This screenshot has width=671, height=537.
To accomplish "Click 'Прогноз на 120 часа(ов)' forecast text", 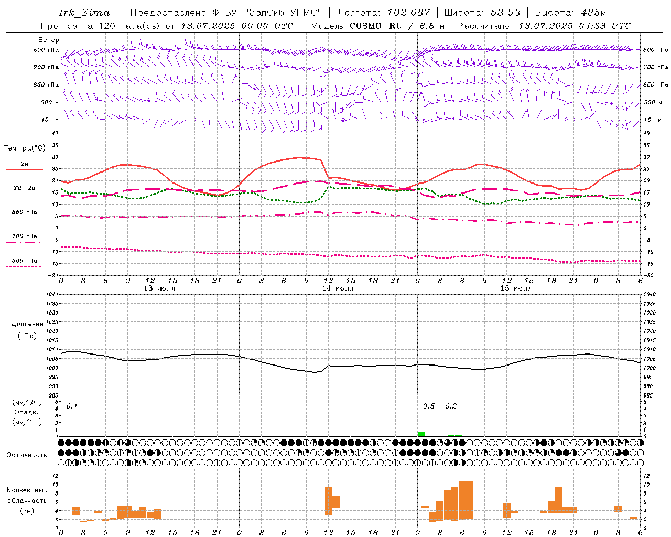I will point(101,26).
